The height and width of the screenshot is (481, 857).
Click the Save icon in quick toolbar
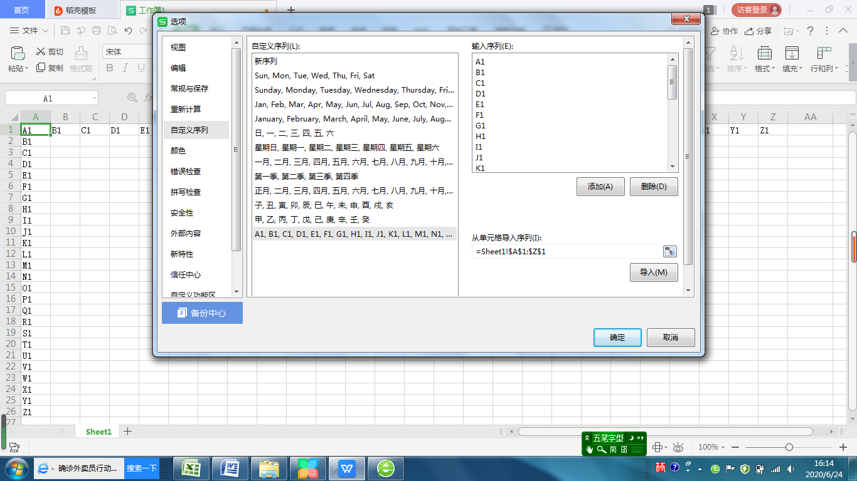[65, 31]
